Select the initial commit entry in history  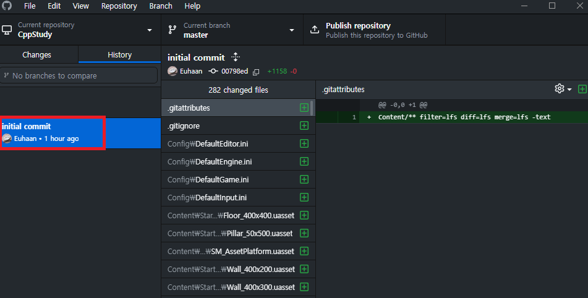80,133
